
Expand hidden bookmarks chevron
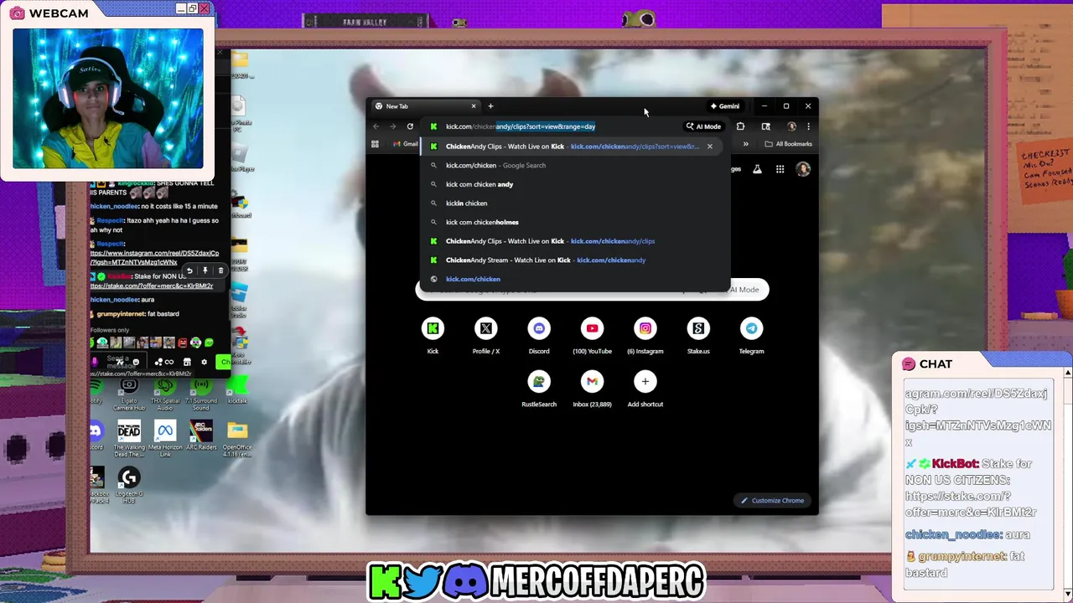(x=745, y=144)
